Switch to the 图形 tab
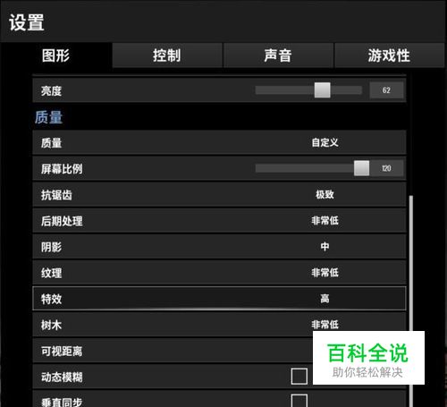The height and width of the screenshot is (407, 447). (x=56, y=55)
